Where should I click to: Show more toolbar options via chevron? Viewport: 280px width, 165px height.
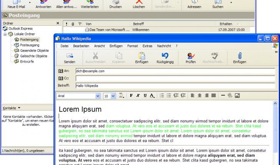(x=276, y=52)
